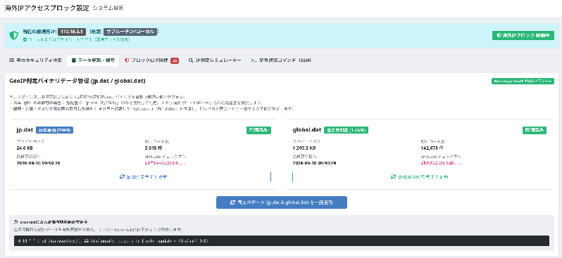Click the green status badge on jp.dat card
562x258 pixels.
pyautogui.click(x=258, y=130)
